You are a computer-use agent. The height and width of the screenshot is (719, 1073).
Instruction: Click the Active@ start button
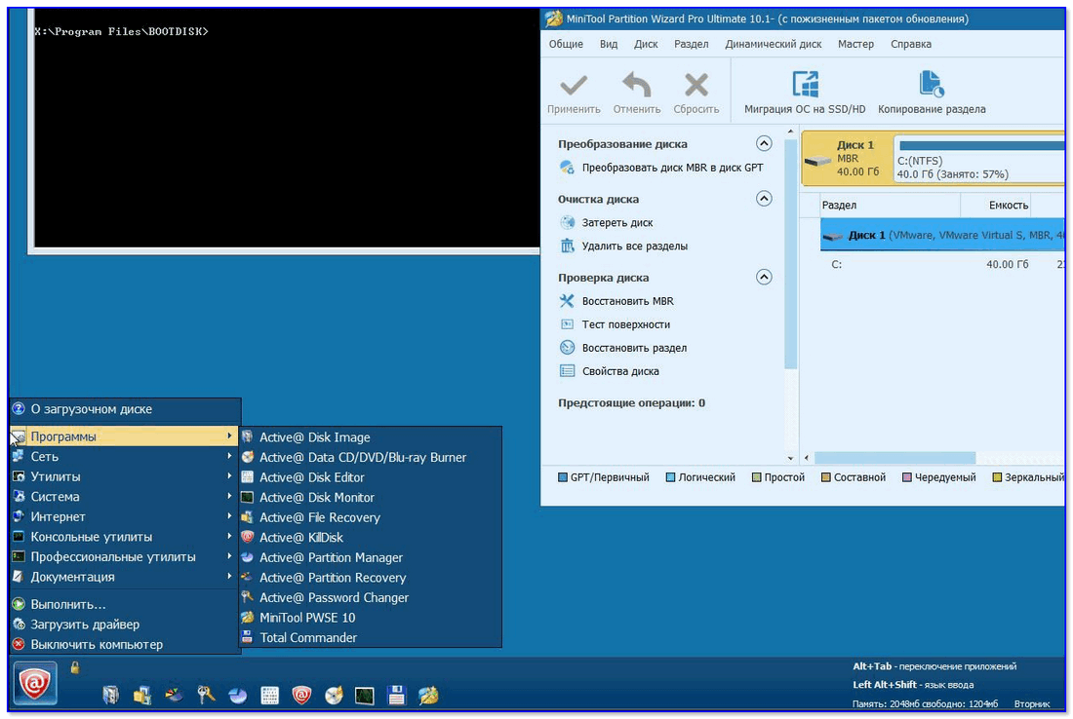point(35,684)
